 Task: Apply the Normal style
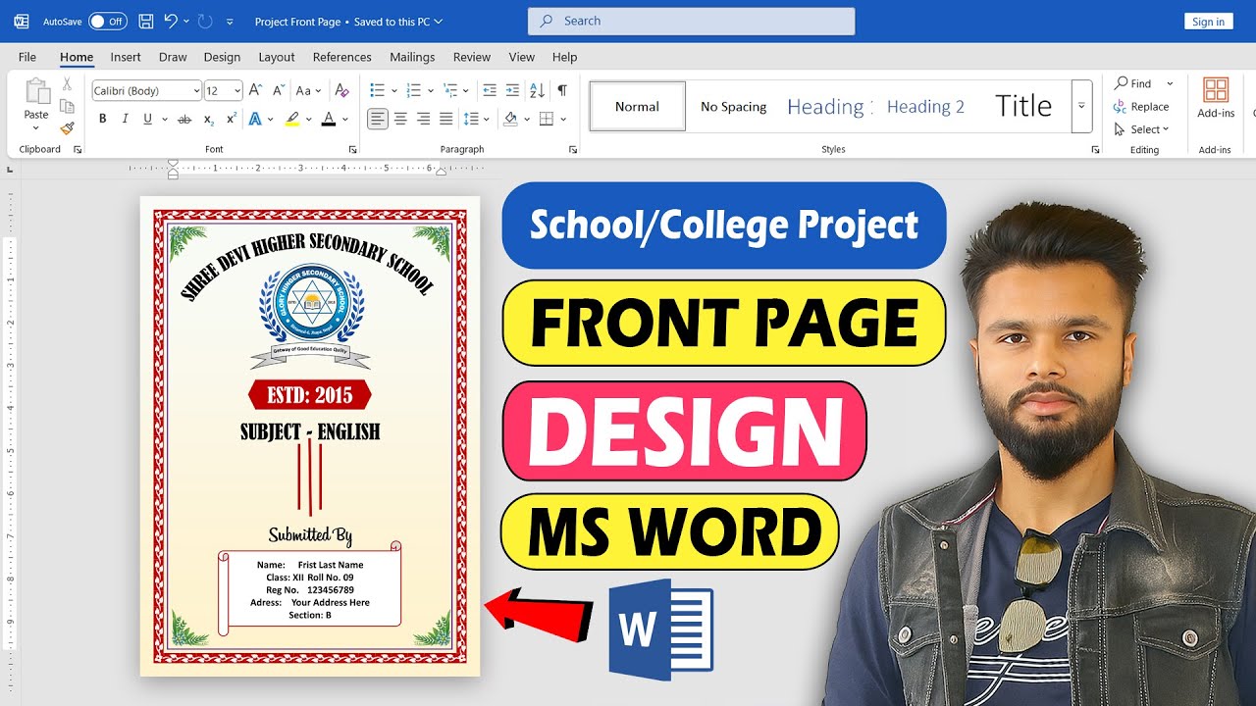click(637, 106)
